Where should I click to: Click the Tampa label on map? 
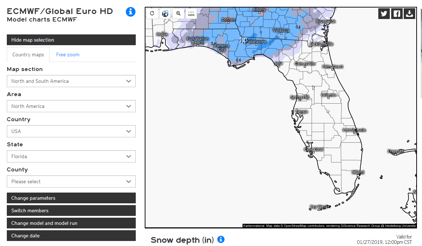pos(301,111)
